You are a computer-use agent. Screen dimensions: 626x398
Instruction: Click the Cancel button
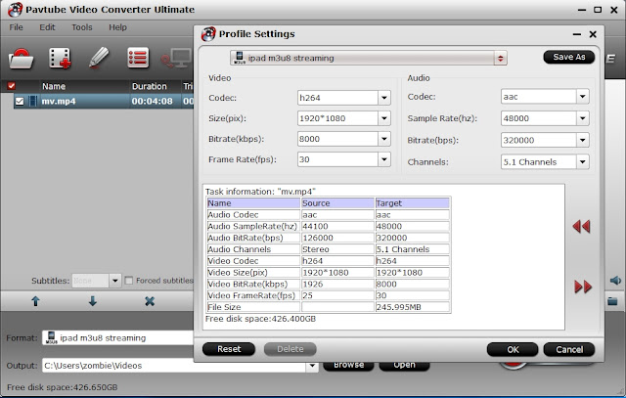pos(569,350)
